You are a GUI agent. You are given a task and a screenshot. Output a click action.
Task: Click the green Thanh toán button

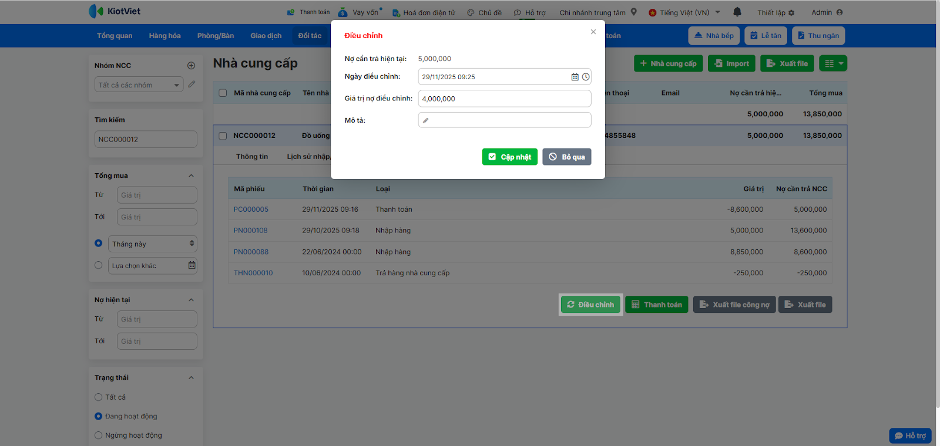pyautogui.click(x=657, y=305)
